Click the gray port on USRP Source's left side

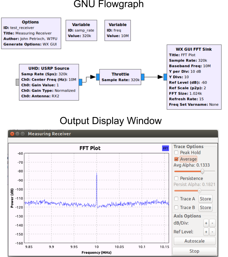pos(17,82)
